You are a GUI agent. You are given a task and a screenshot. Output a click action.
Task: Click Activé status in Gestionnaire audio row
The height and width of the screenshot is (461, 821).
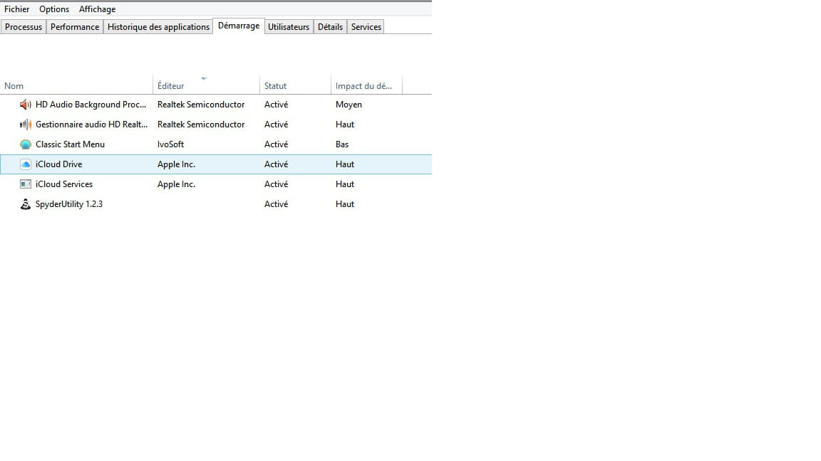pos(276,124)
